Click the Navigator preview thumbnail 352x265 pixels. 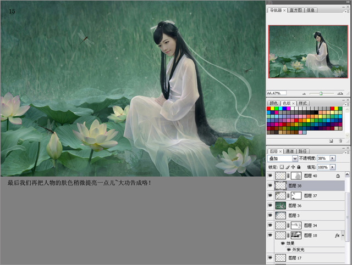click(308, 52)
